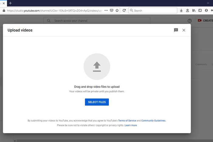Bookmark this page with the star
213x142 pixels.
[x=117, y=10]
